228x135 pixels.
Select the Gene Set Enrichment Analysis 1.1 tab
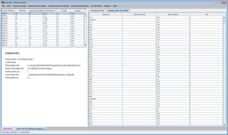pos(31,129)
